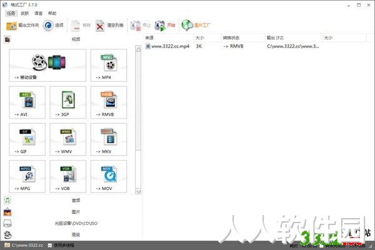Screen dimensions: 375x250
Task: Click the output path C:\www.3322.cc\www.3... cell
Action: pos(293,46)
